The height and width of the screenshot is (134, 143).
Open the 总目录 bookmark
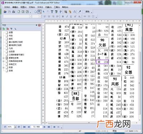pos(12,52)
